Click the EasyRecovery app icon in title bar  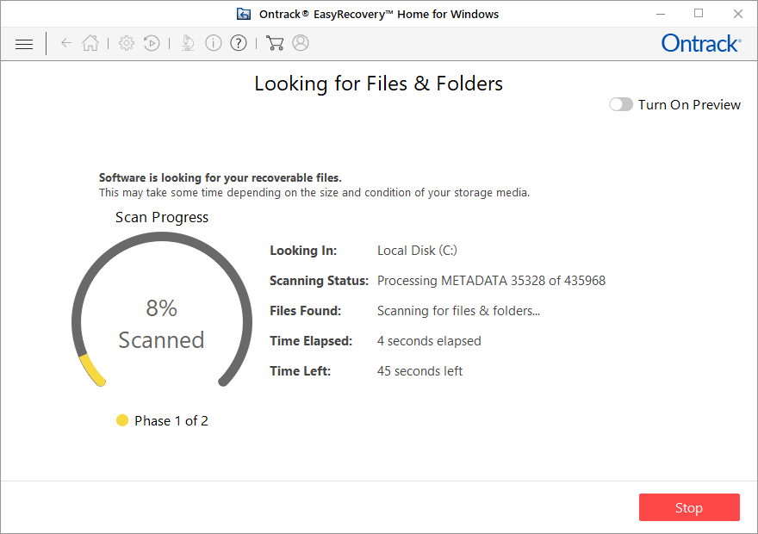point(244,14)
